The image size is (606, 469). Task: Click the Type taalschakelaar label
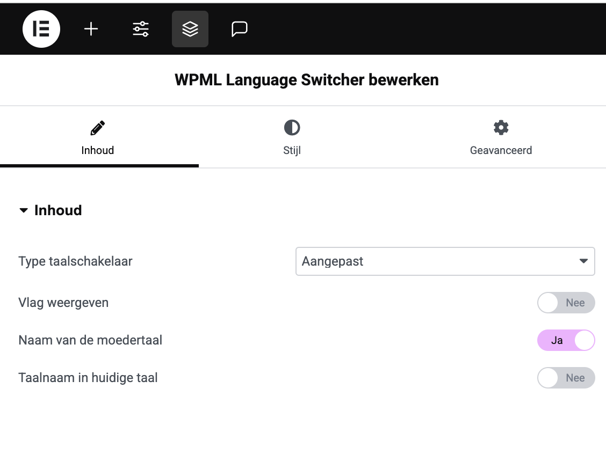click(x=75, y=261)
